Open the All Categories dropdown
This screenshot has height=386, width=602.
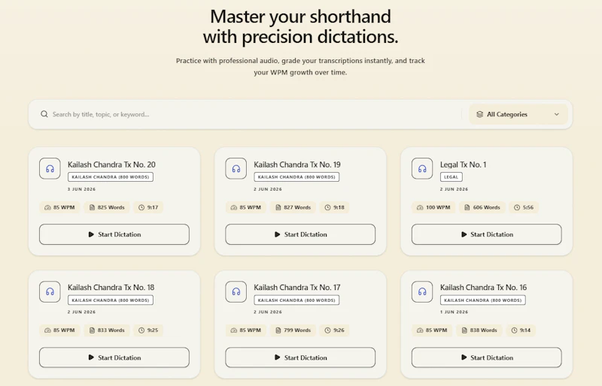pos(518,114)
